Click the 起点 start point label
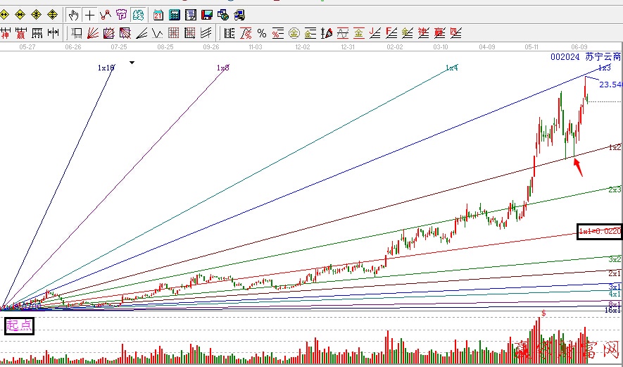Viewport: 623px width, 367px height. coord(19,326)
